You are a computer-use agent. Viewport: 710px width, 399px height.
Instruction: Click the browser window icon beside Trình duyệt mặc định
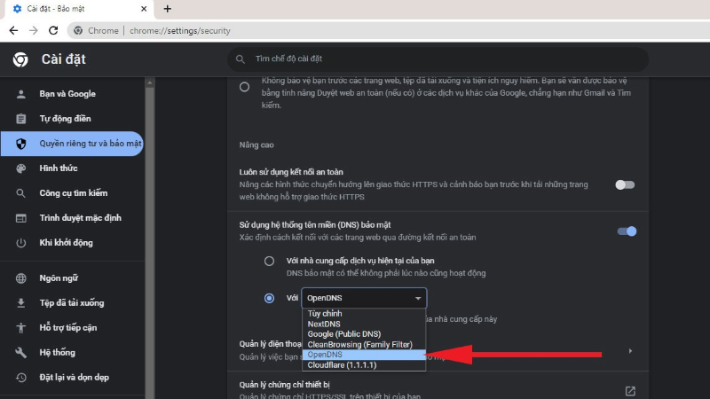click(x=20, y=218)
